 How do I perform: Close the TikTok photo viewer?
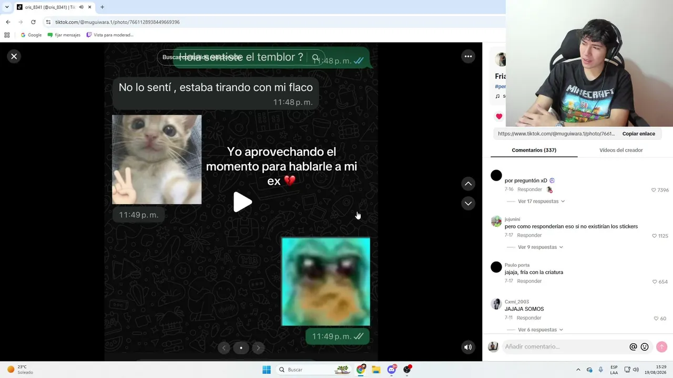(x=14, y=56)
